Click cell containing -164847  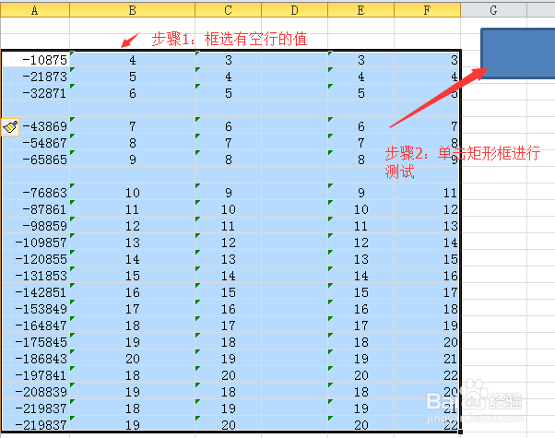[x=35, y=326]
